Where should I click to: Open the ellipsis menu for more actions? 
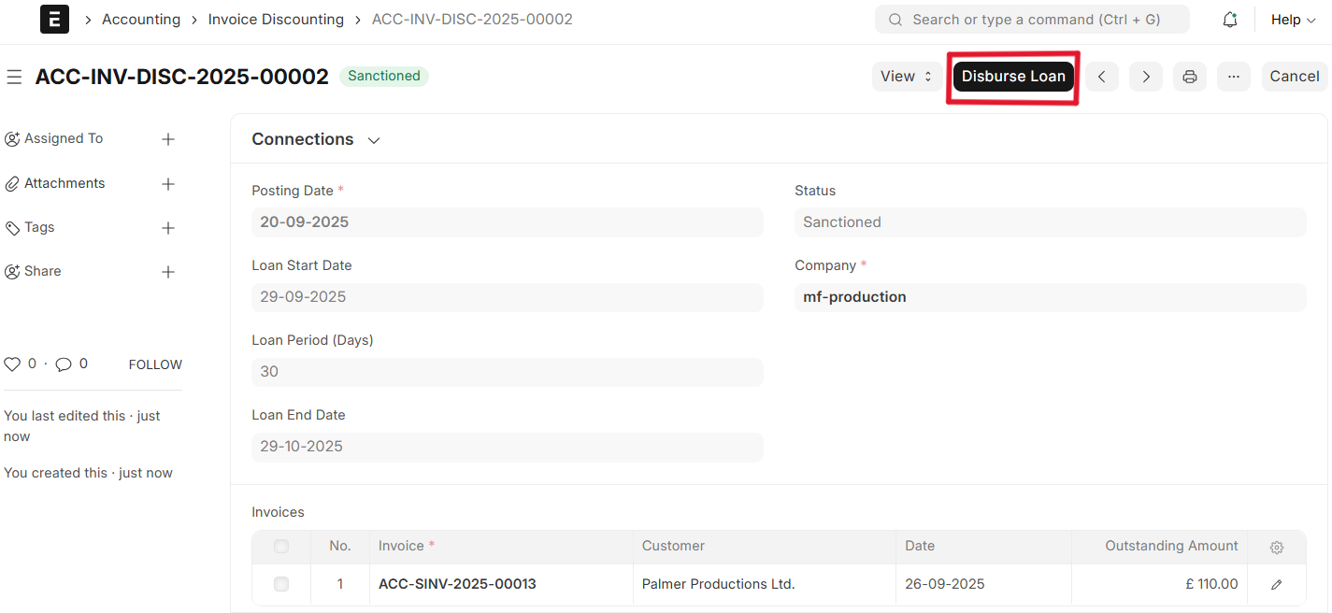click(1233, 76)
